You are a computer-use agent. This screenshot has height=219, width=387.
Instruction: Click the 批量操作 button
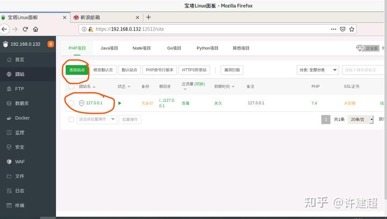tap(130, 119)
